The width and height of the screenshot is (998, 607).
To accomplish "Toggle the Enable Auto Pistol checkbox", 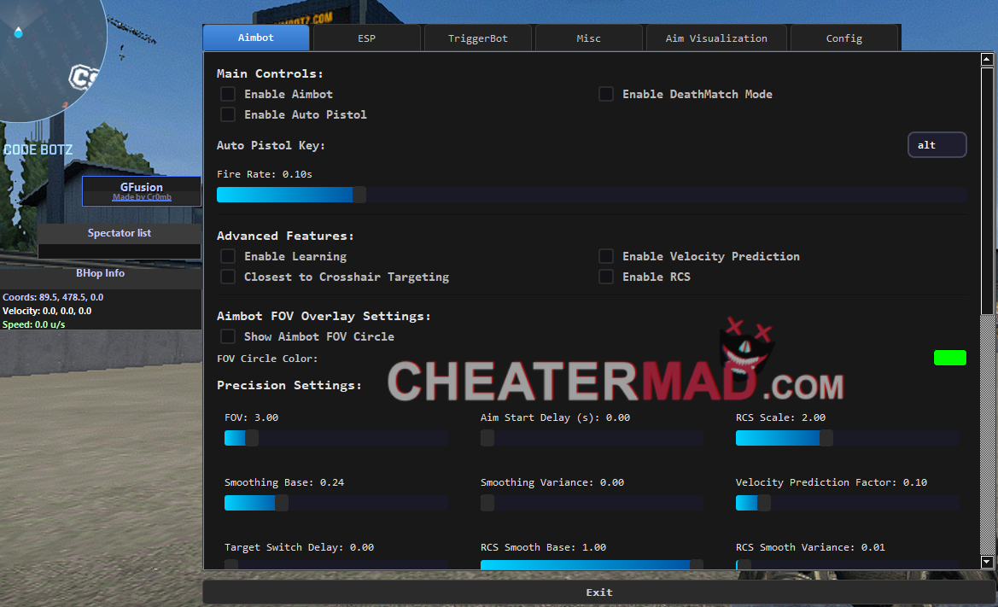I will [x=228, y=114].
